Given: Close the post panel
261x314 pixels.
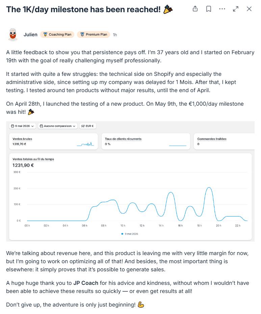Looking at the screenshot, I should click(x=249, y=9).
